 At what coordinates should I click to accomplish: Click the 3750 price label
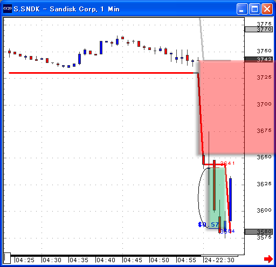pyautogui.click(x=264, y=51)
